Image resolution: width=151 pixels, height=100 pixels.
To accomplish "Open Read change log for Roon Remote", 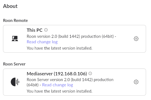I will click(42, 42).
